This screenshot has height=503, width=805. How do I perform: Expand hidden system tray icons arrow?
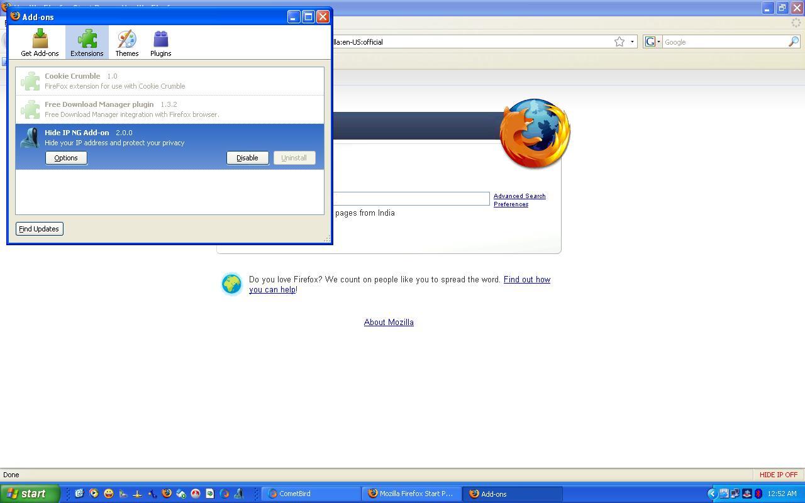point(712,494)
